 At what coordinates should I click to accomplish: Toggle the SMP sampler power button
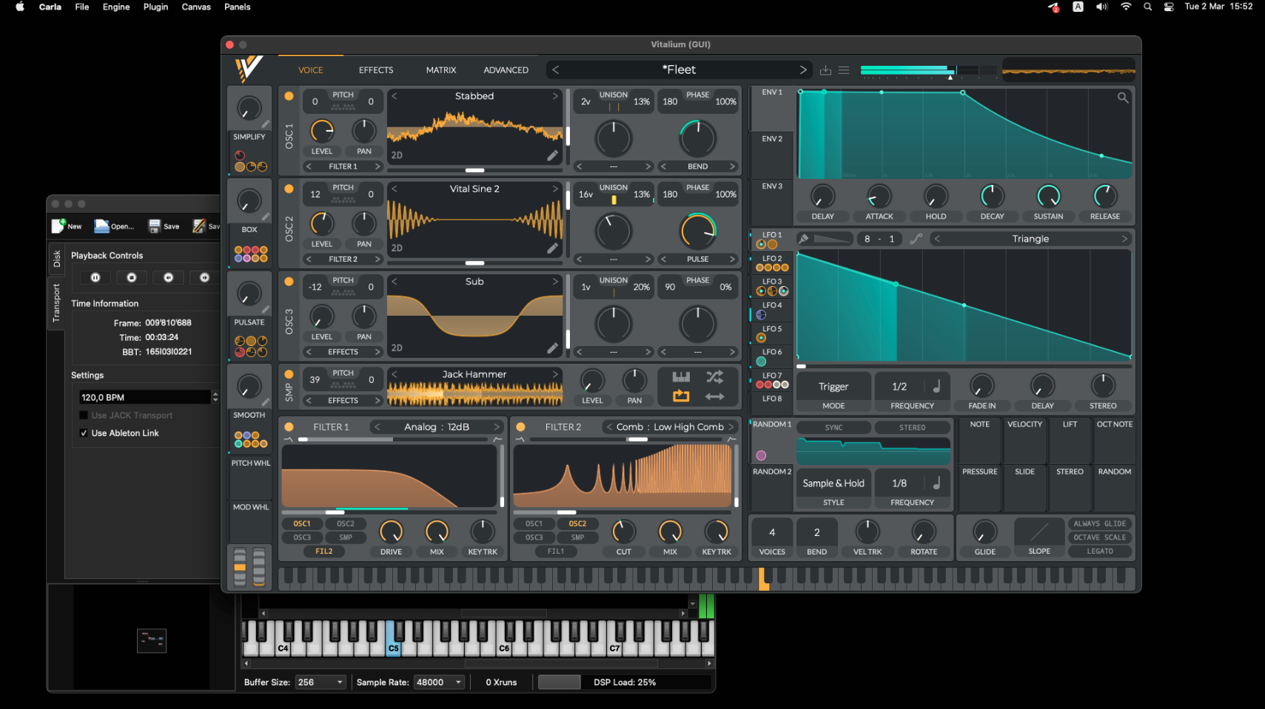[x=289, y=374]
